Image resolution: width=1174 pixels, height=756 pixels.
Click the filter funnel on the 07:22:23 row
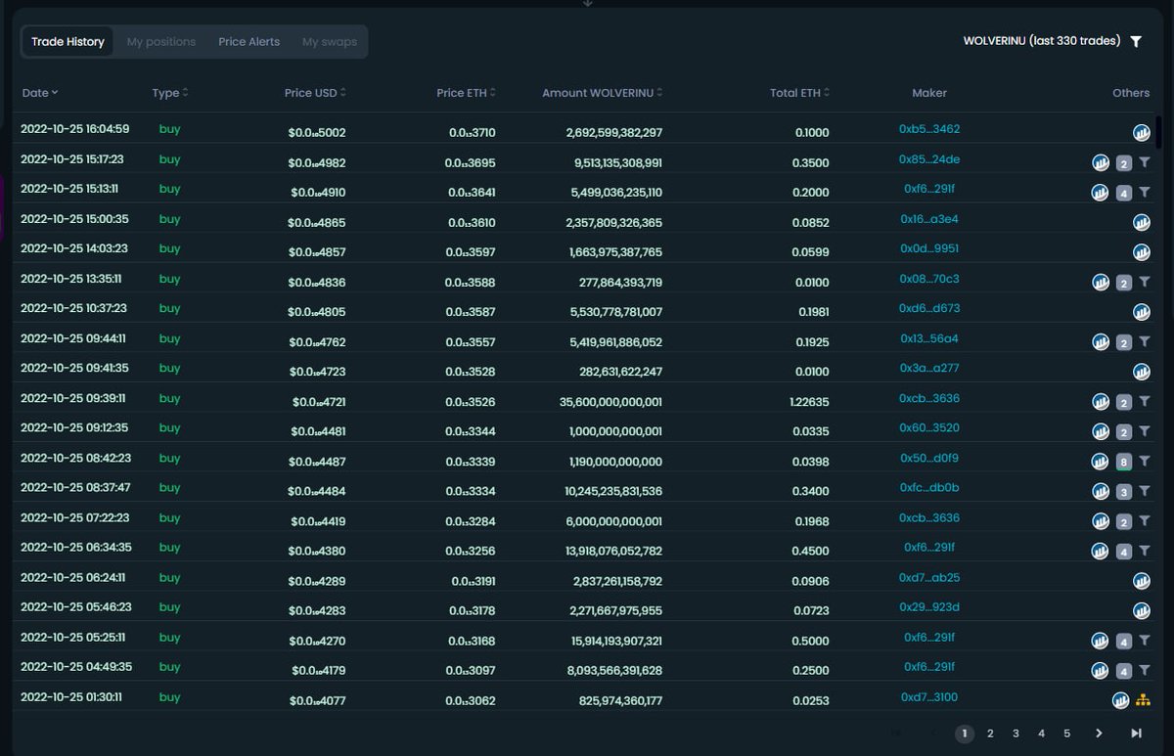1144,521
